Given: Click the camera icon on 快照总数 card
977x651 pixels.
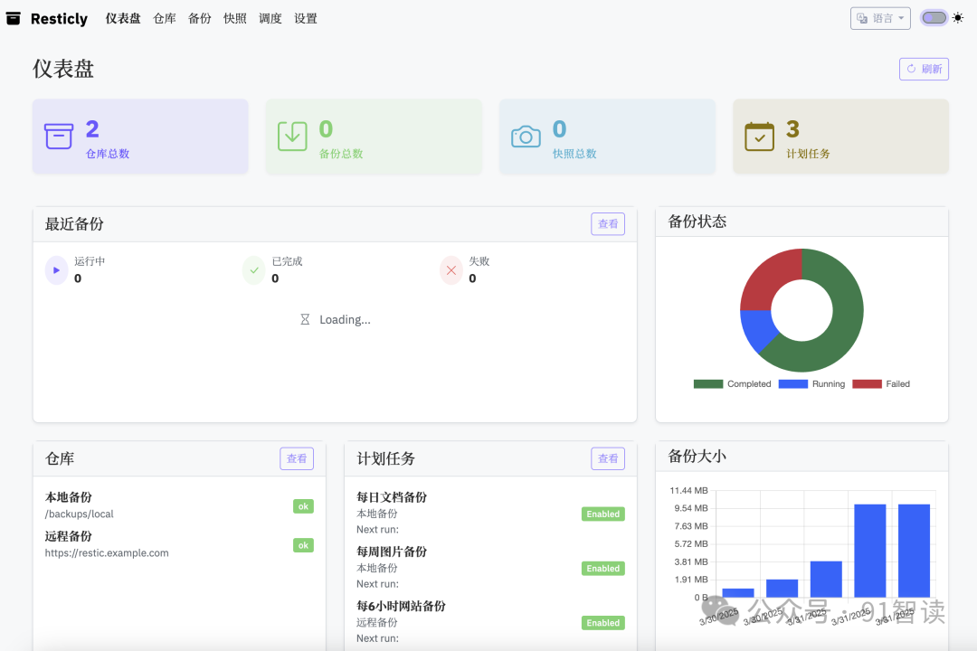Looking at the screenshot, I should pos(526,136).
